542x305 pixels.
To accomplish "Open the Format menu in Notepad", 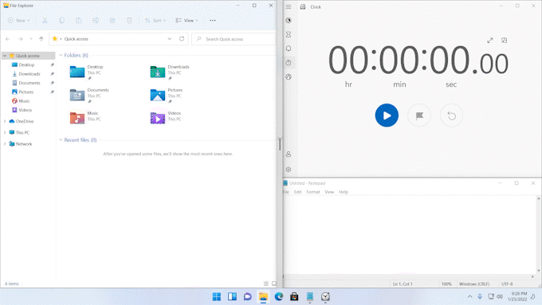I will pos(312,192).
